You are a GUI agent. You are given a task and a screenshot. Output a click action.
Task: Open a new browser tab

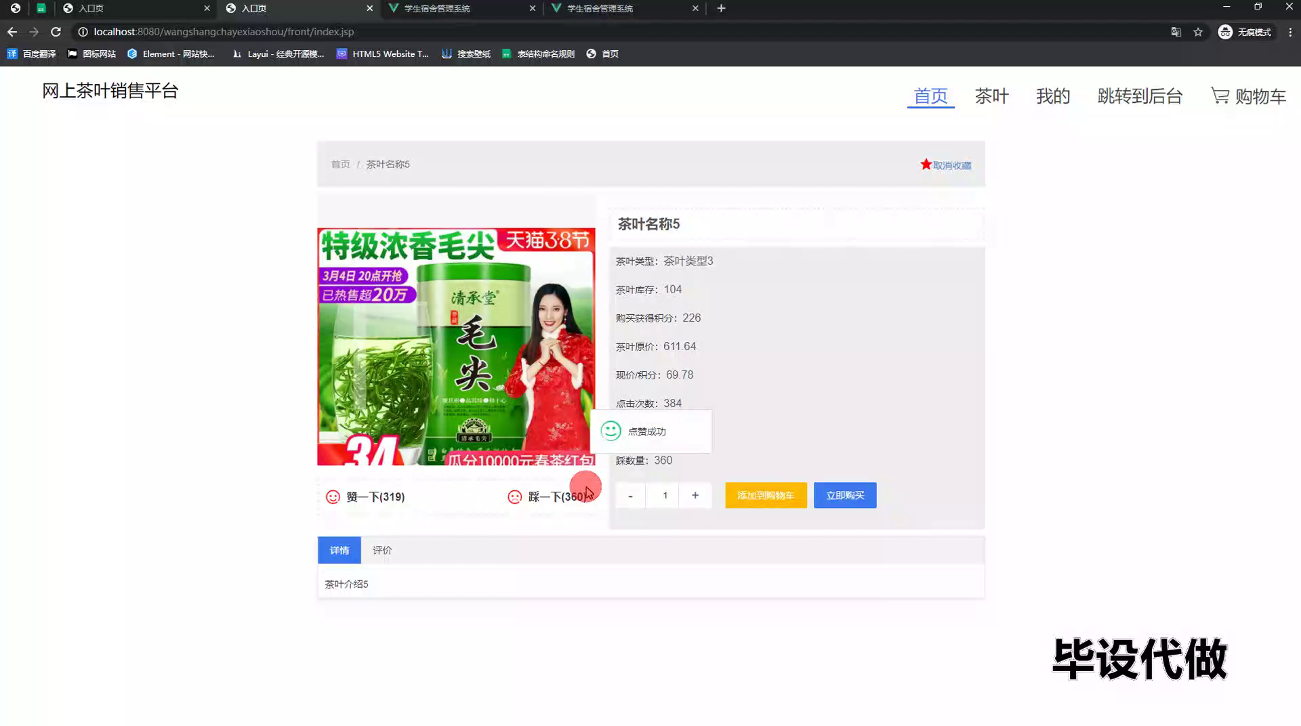point(721,8)
